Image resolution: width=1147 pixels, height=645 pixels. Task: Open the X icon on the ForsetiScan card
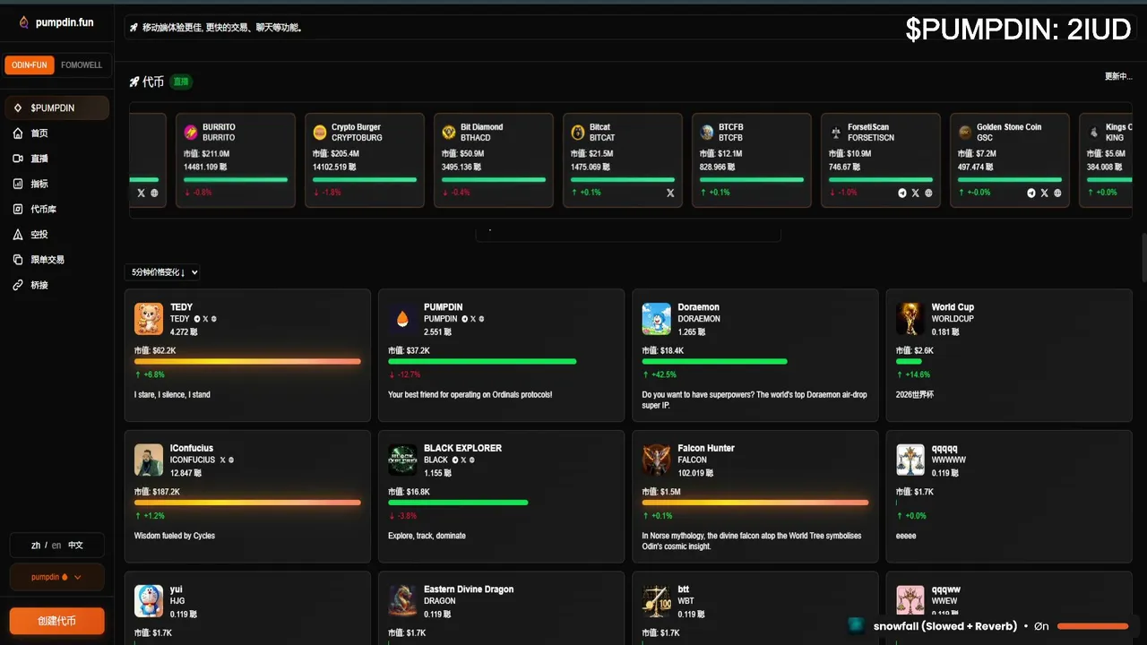(x=915, y=193)
